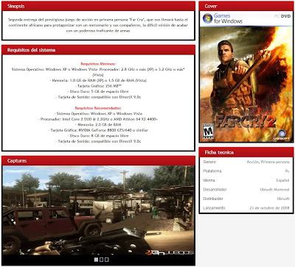The height and width of the screenshot is (267, 295).
Task: Click the 'Disco Duro: 8 GB' requirement line
Action: pos(98,135)
